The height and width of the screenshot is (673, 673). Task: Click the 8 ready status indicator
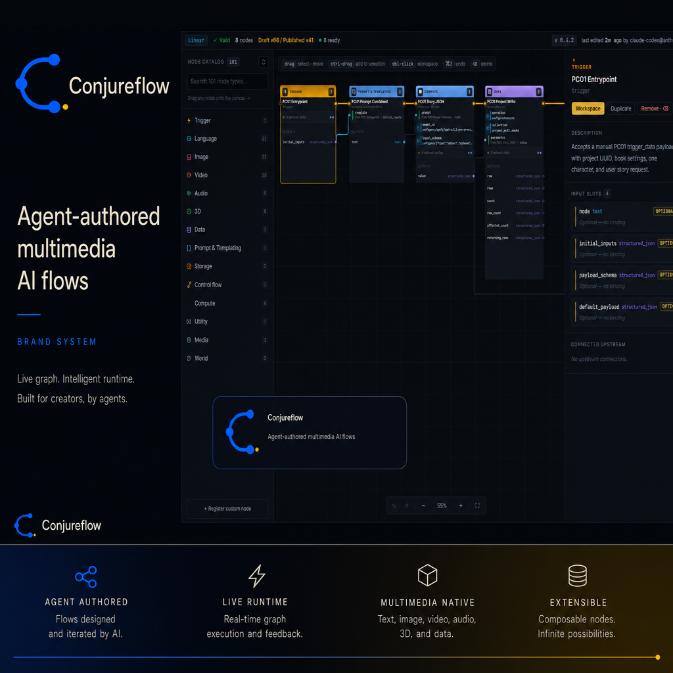coord(329,40)
